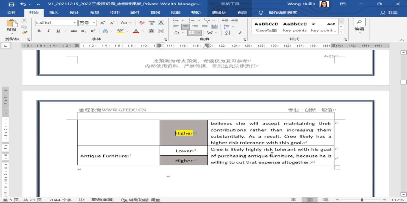Expand the styles gallery more arrow

coord(341,32)
